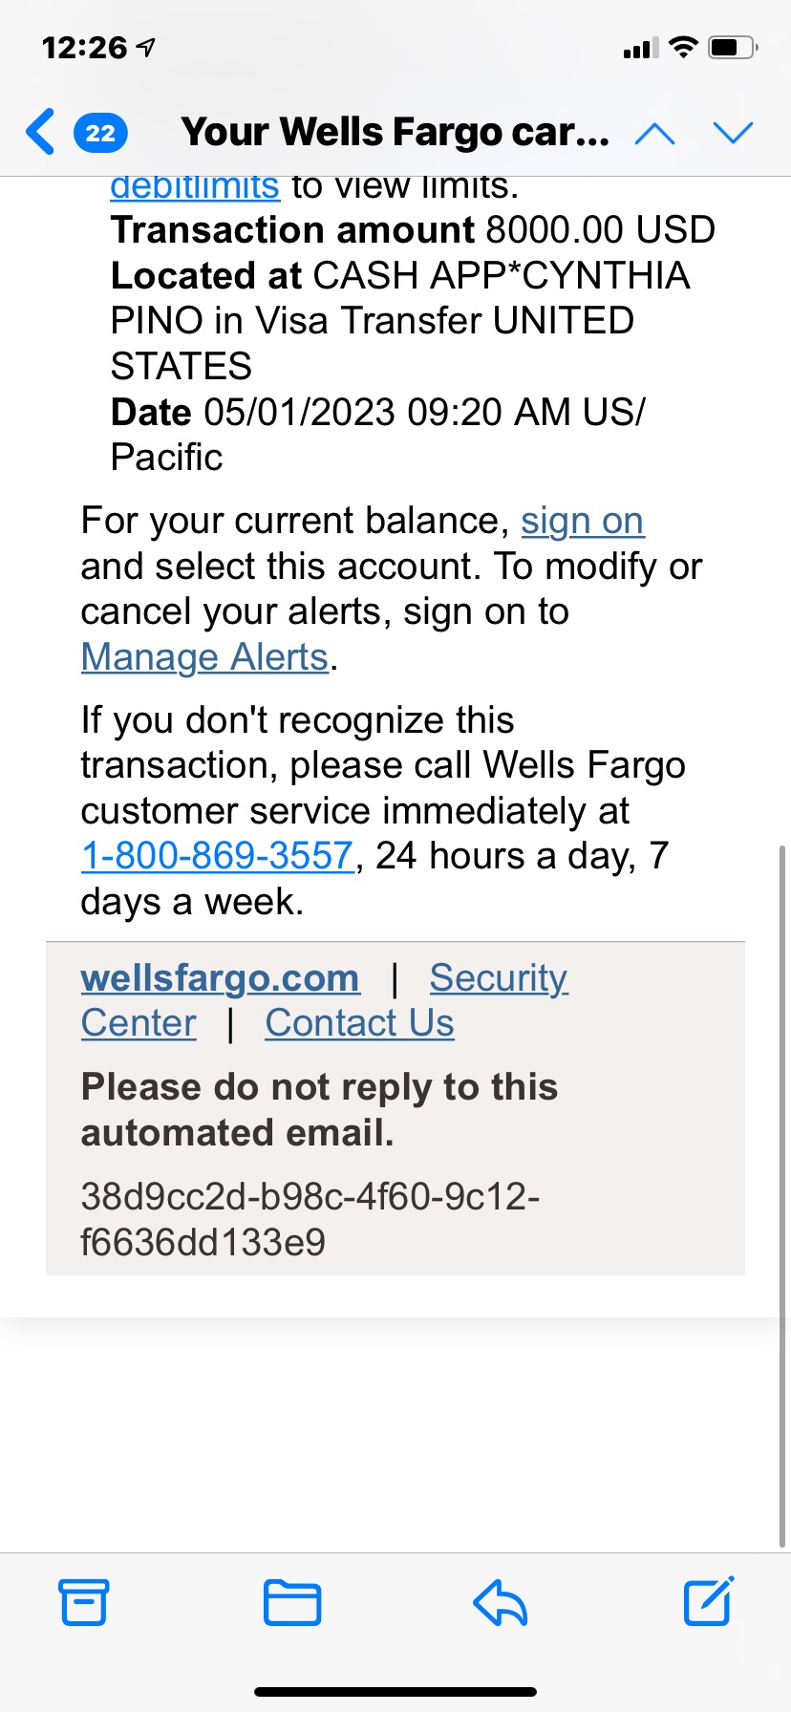Tap the battery indicator in status bar
The width and height of the screenshot is (791, 1712).
(733, 47)
